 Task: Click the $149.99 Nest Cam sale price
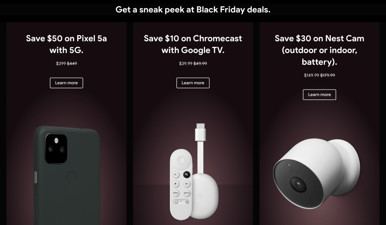tap(312, 75)
